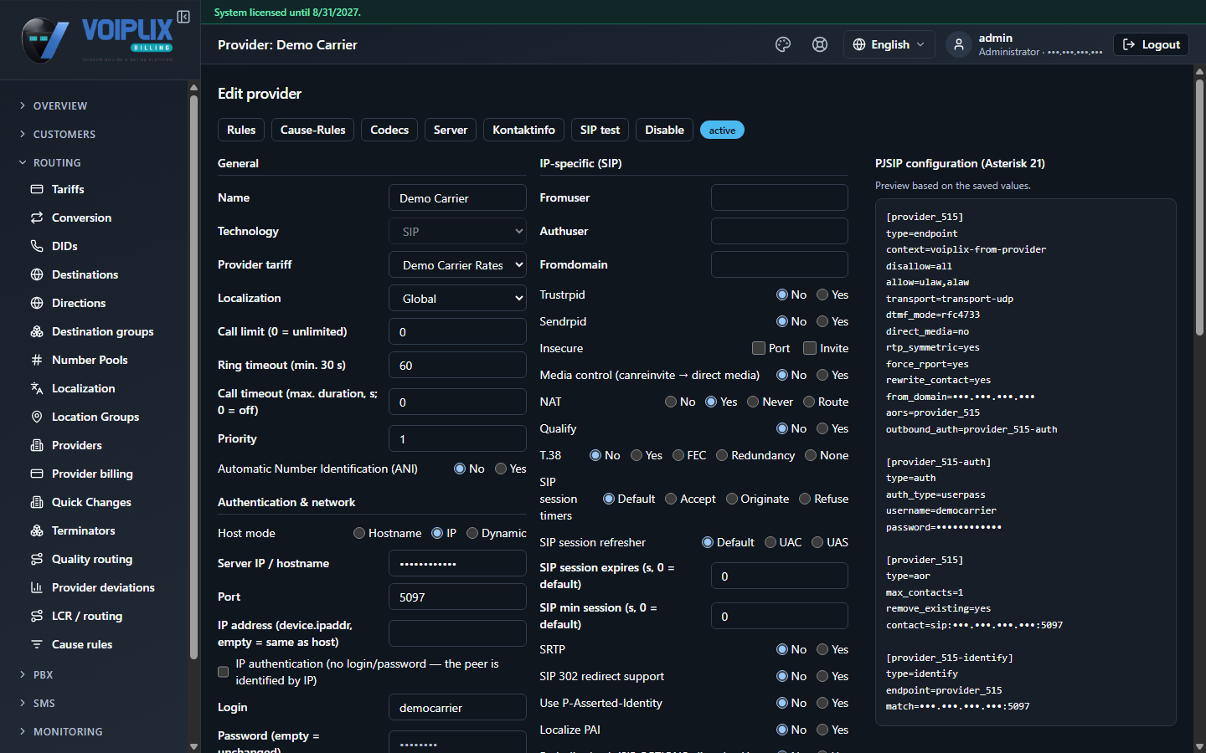Expand the CUSTOMERS menu section
Screen dimensions: 1206x753
click(x=64, y=134)
